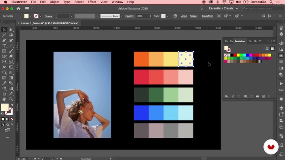Choose the Zoom tool magnifier
Image resolution: width=285 pixels, height=160 pixels.
coord(11,99)
